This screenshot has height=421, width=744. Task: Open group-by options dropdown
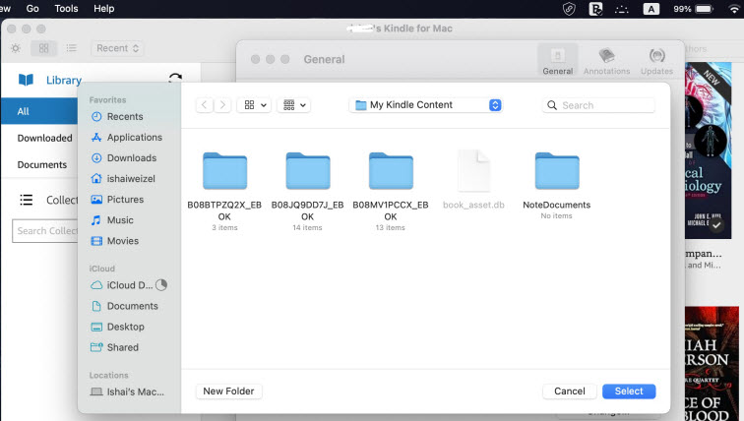tap(294, 105)
